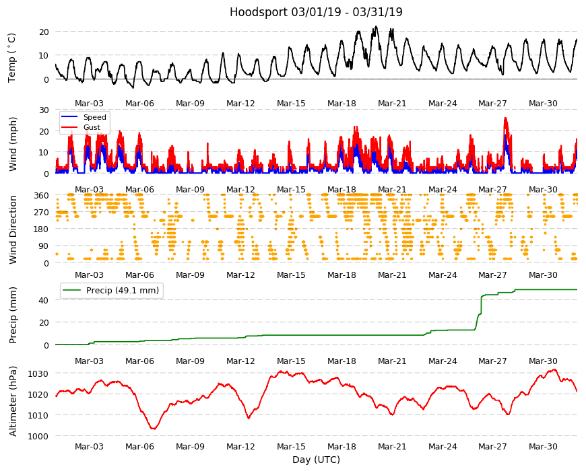The height and width of the screenshot is (471, 586).
Task: Click the 1030 tick on Altimeter axis
Action: (38, 373)
